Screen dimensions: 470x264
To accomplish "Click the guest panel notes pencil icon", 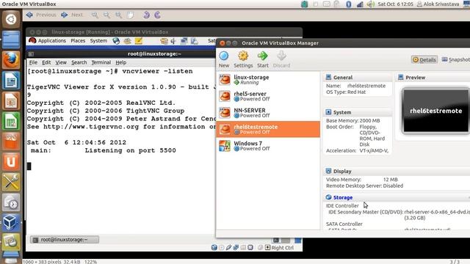I will point(139,41).
